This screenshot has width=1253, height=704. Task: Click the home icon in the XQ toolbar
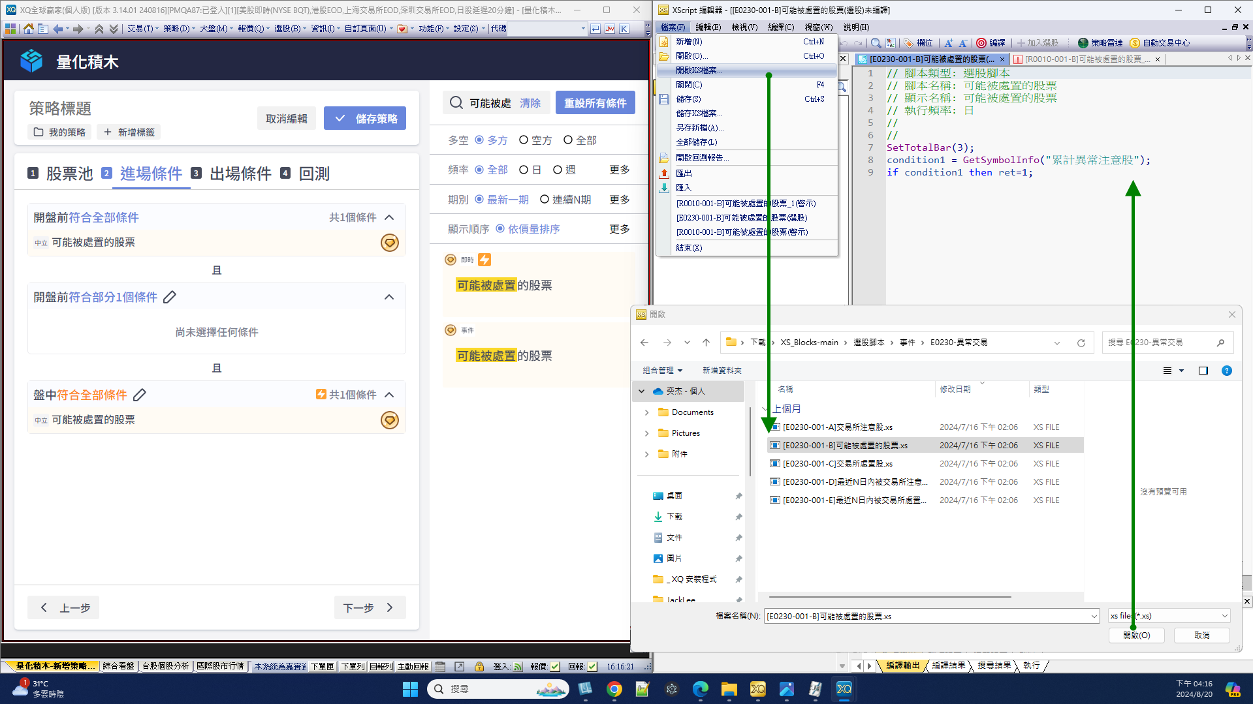click(28, 29)
